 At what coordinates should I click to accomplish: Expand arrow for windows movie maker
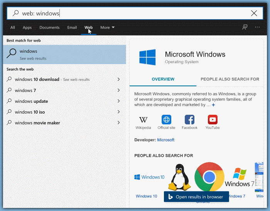(119, 123)
